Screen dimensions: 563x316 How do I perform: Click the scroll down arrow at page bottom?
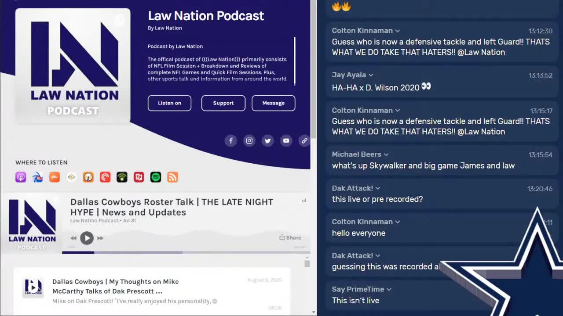click(314, 312)
